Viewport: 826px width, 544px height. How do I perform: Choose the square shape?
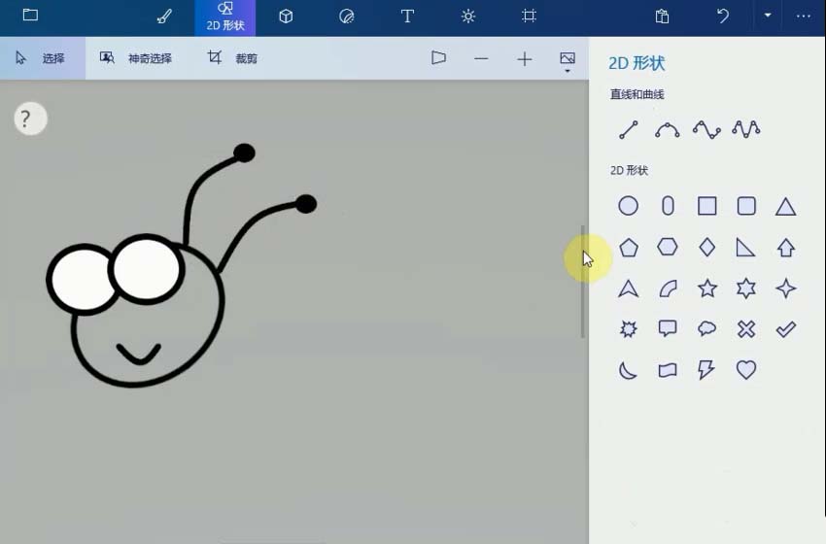point(706,206)
